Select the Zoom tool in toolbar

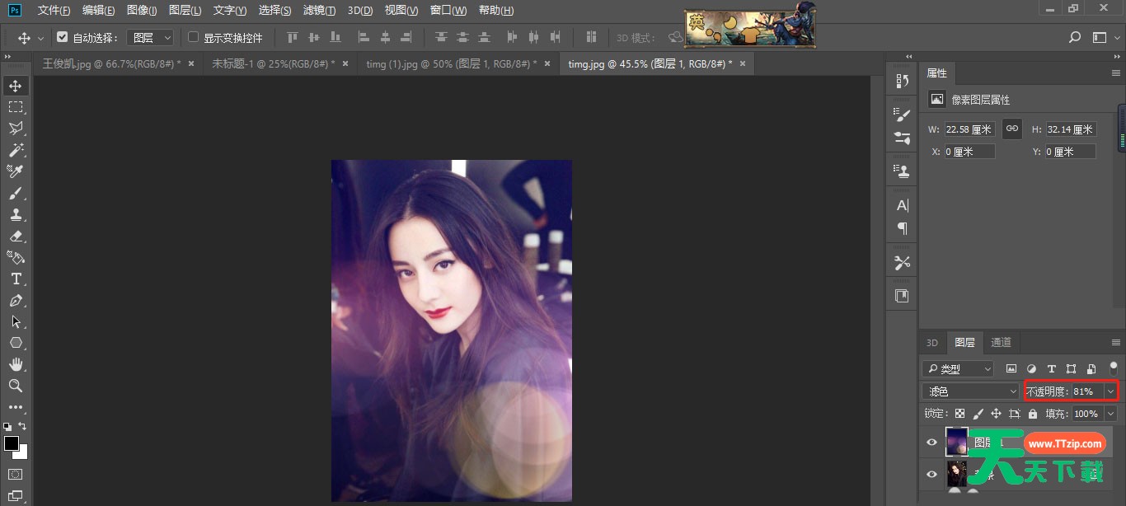[x=16, y=386]
